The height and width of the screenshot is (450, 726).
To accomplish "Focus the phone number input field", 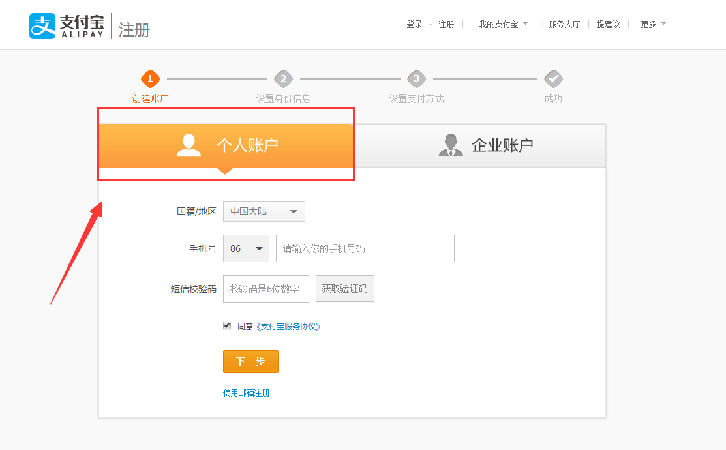I will (x=365, y=248).
